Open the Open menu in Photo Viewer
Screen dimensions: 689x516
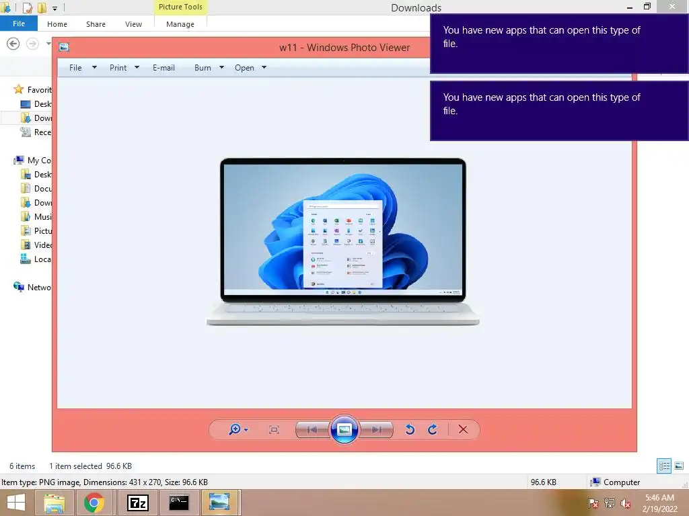(244, 68)
